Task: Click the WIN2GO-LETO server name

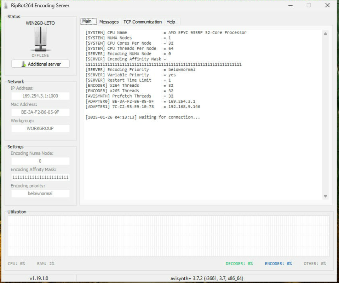Action: [x=40, y=23]
